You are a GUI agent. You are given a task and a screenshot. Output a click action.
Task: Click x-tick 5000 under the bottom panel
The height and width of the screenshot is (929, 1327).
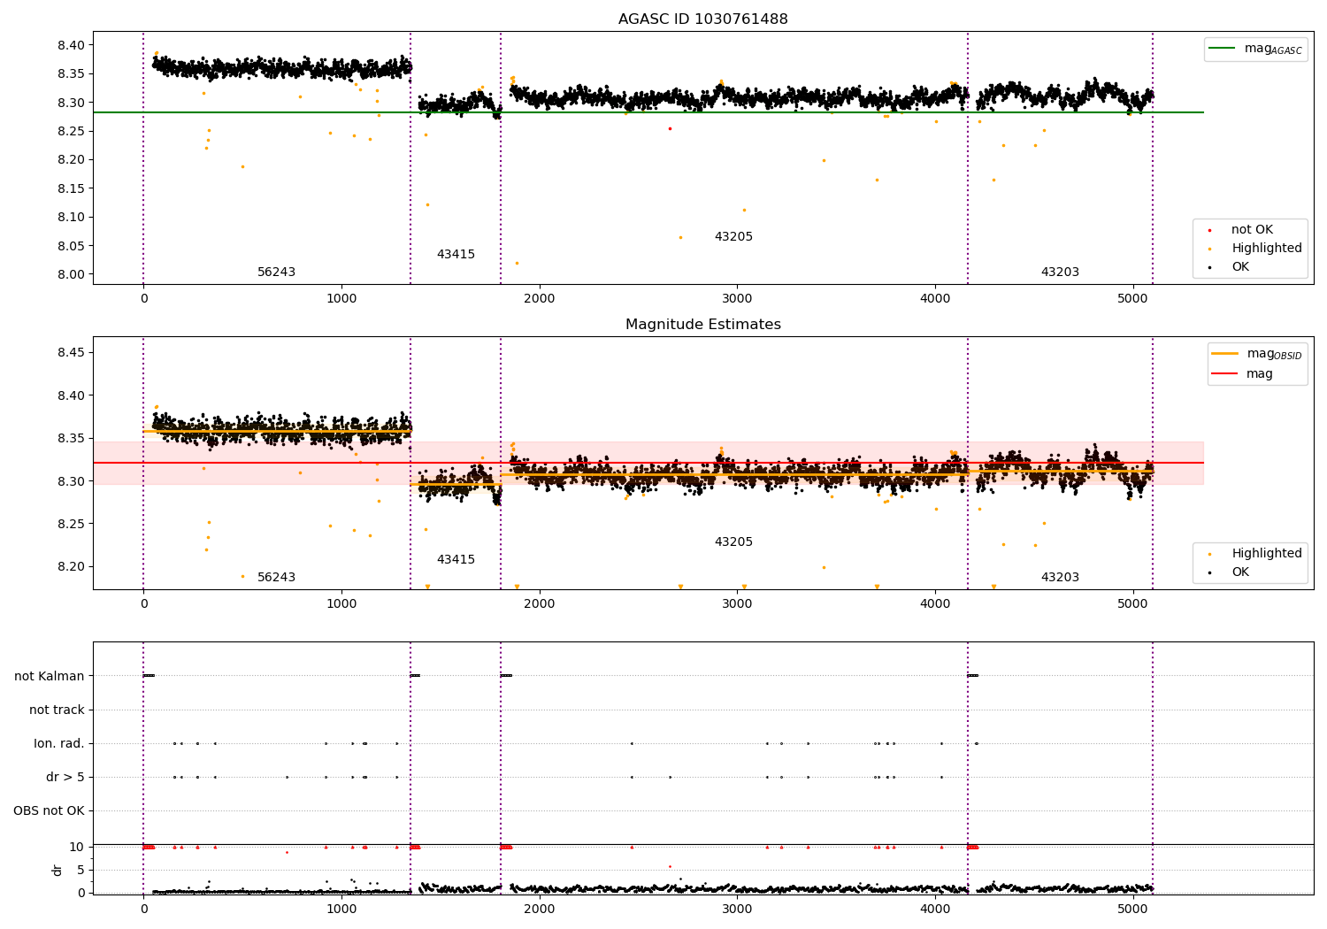(x=1132, y=909)
